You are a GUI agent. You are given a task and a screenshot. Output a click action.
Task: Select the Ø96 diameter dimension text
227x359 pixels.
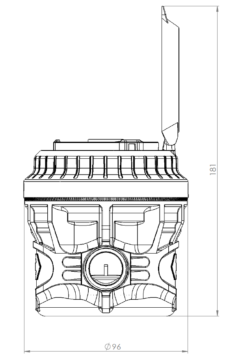[113, 347]
